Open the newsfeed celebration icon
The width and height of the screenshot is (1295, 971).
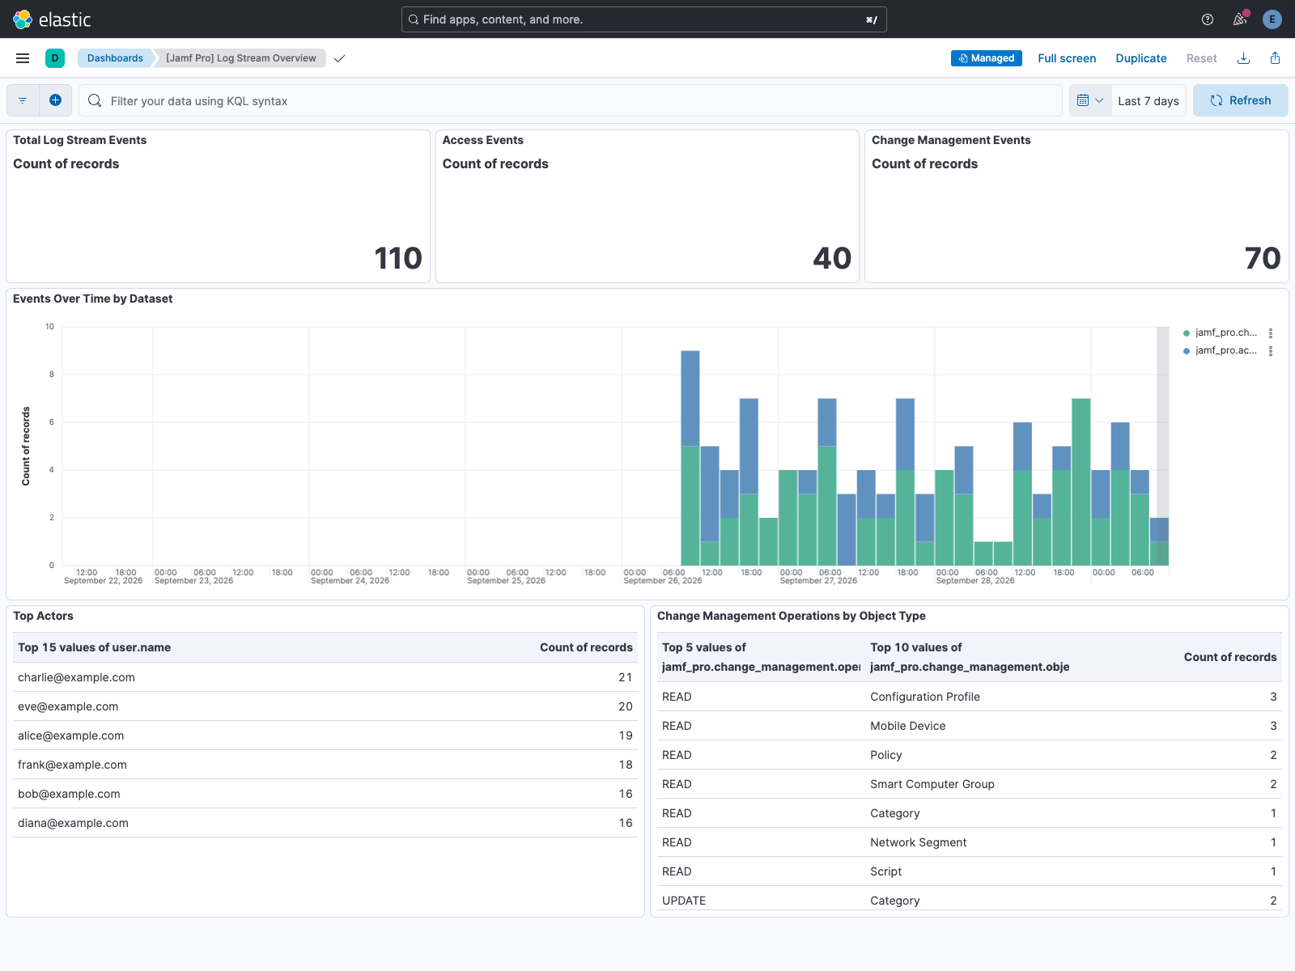(1240, 19)
